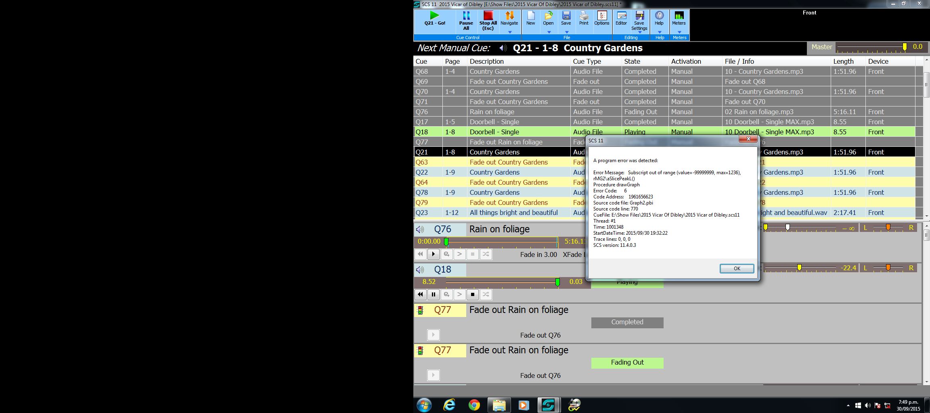The image size is (930, 413).
Task: Click the Master volume slider handle
Action: (x=905, y=47)
